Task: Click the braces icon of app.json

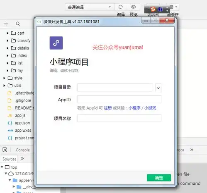Action: click(10, 123)
